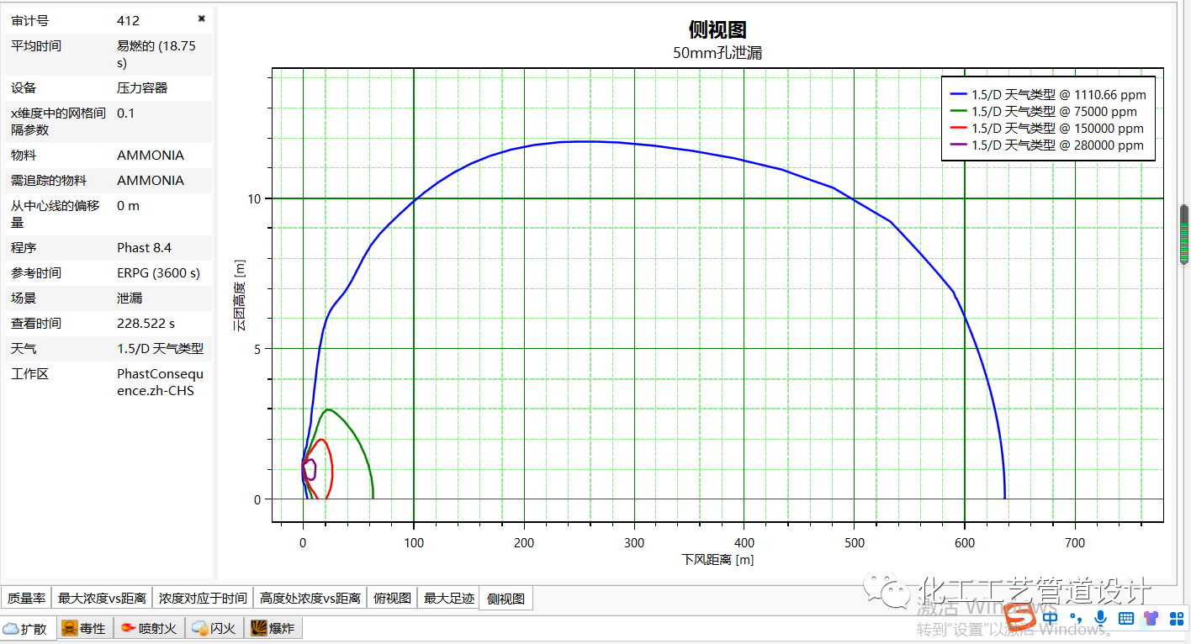Open the 爆炸 explosion tab

click(x=273, y=628)
